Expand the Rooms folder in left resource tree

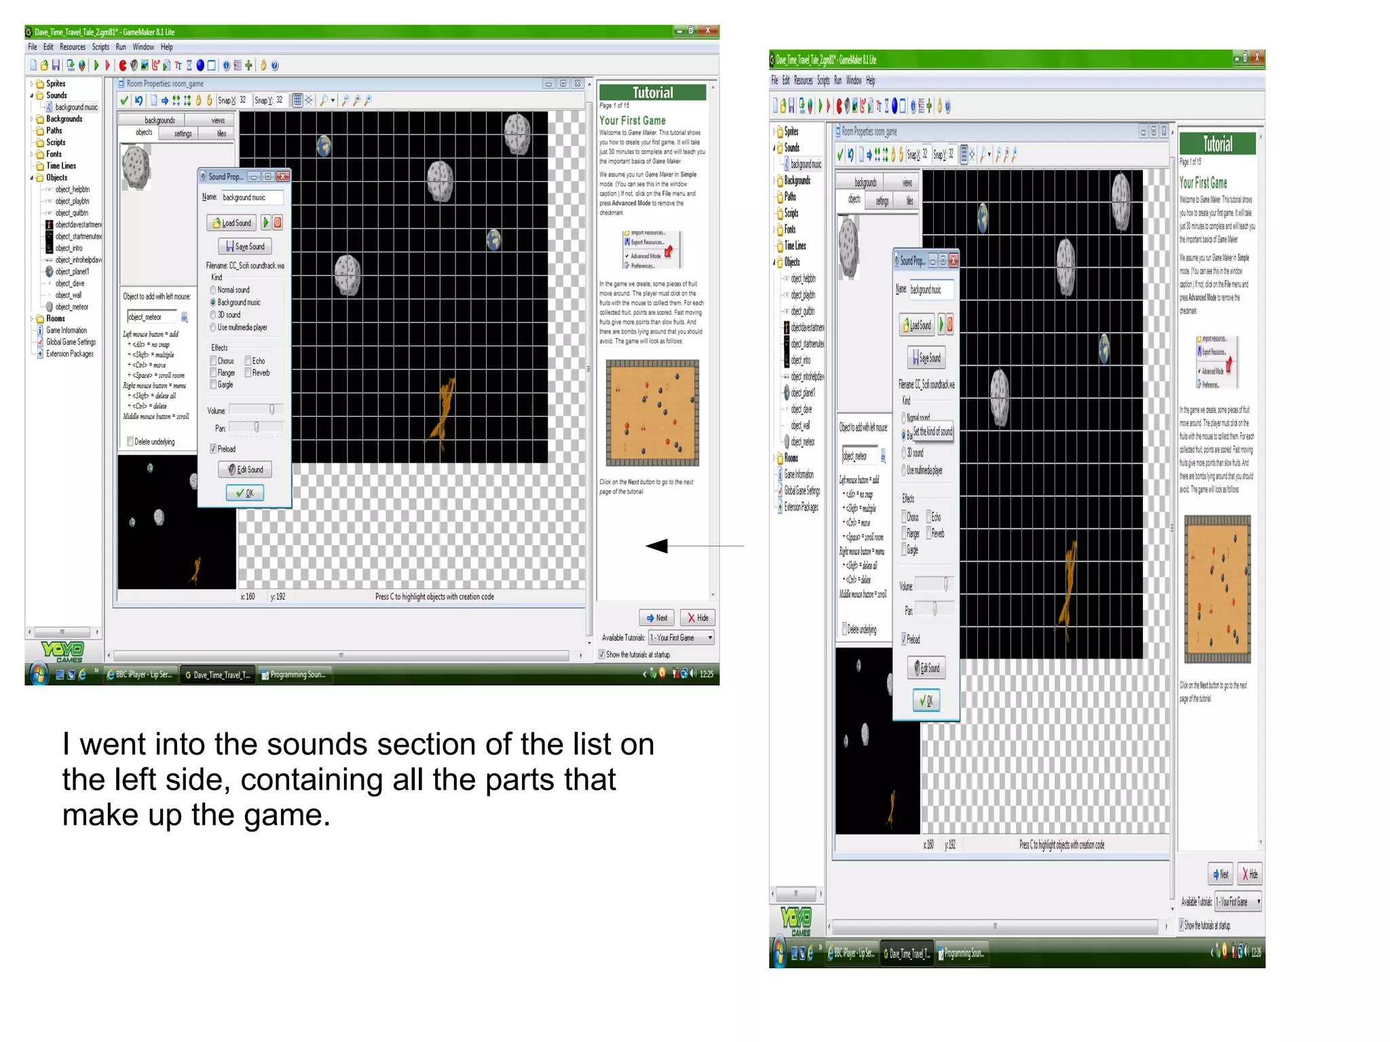click(x=32, y=318)
